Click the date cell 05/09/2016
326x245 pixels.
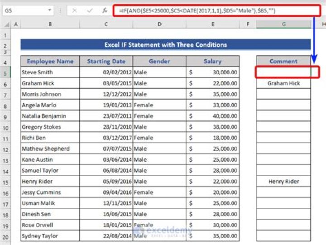coord(106,181)
